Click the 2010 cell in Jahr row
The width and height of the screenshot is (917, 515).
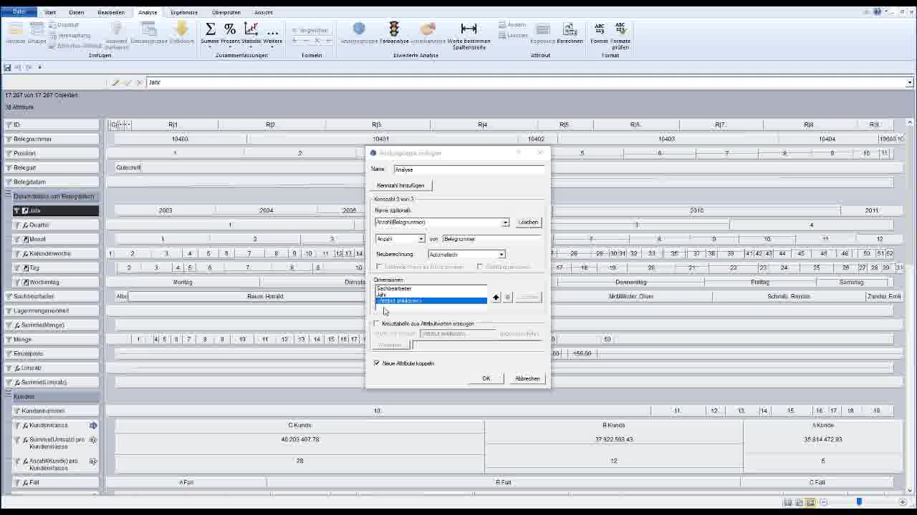696,210
